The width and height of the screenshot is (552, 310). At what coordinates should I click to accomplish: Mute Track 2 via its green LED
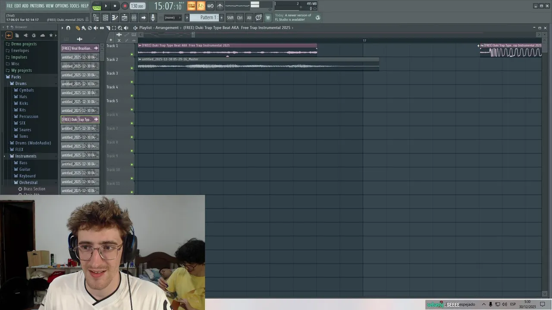coord(132,68)
